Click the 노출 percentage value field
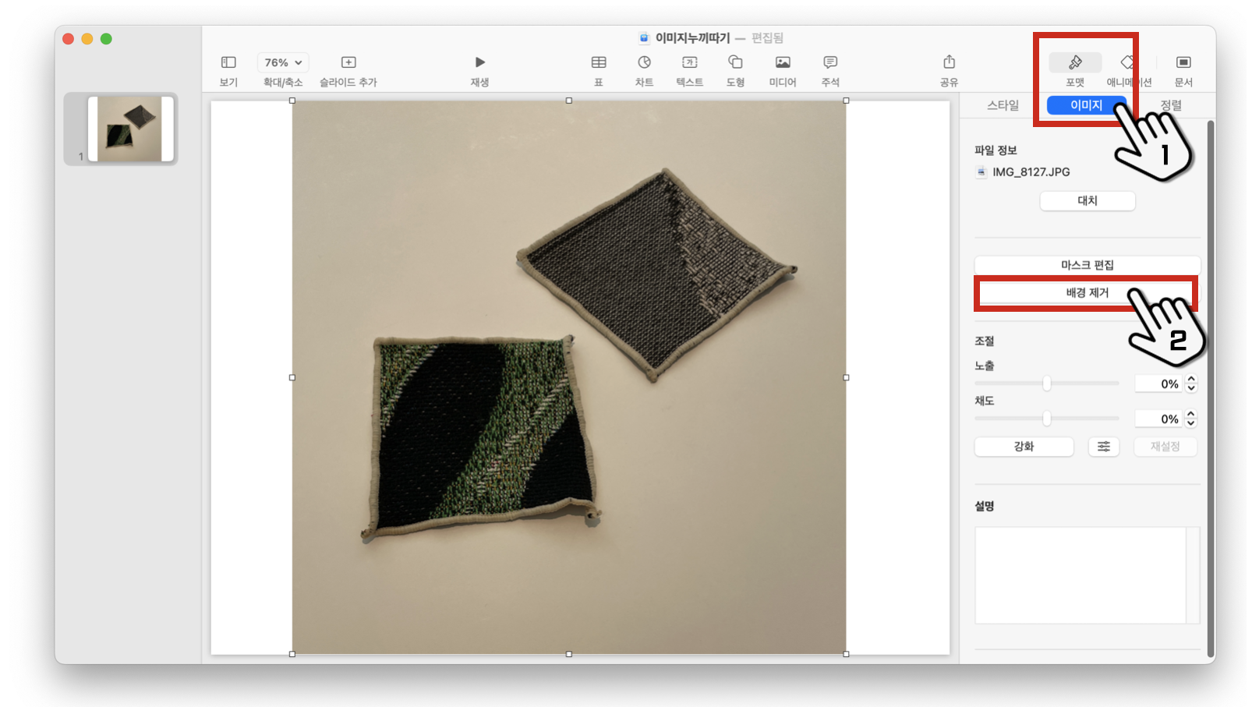 (x=1158, y=384)
